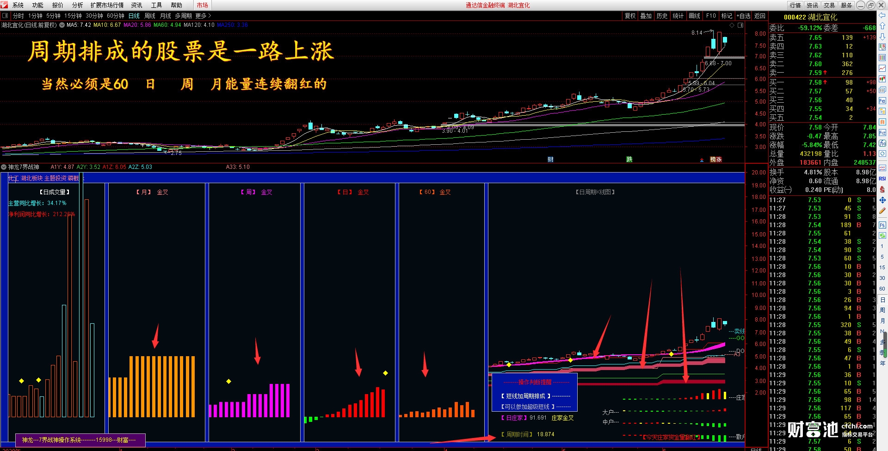Toggle the 复权 adjustment button
The height and width of the screenshot is (451, 888).
pos(630,16)
